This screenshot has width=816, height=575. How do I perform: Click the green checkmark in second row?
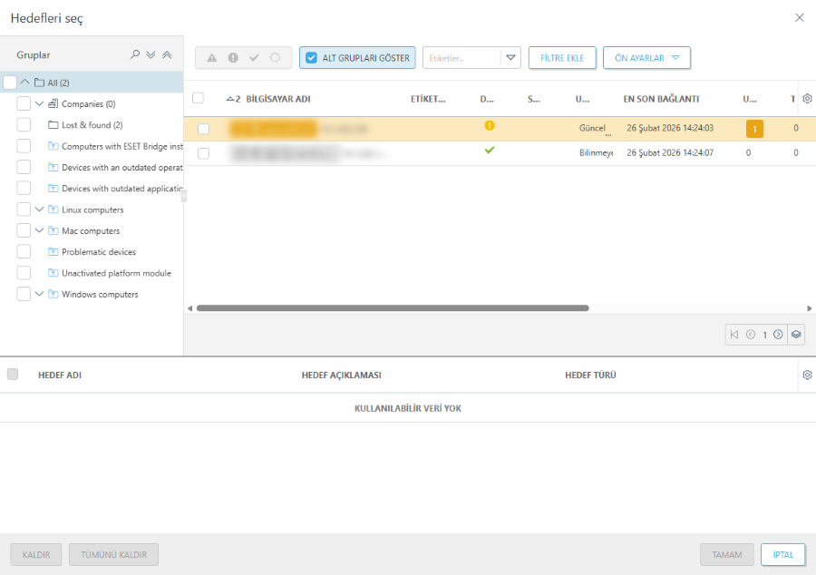click(x=490, y=150)
